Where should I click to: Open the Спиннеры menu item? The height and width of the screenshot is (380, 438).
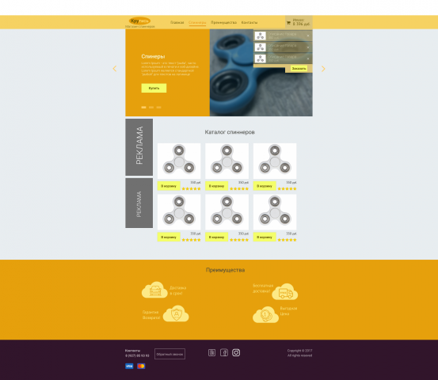[197, 22]
